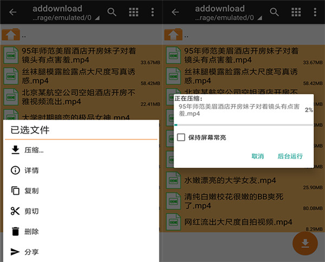Open search in the left screen toolbar
This screenshot has height=262, width=325.
[x=112, y=12]
